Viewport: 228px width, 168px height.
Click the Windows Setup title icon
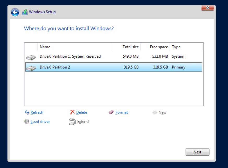(x=25, y=12)
